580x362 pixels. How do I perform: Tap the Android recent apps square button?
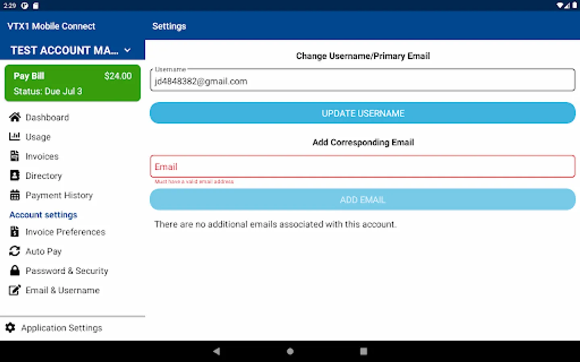click(363, 351)
